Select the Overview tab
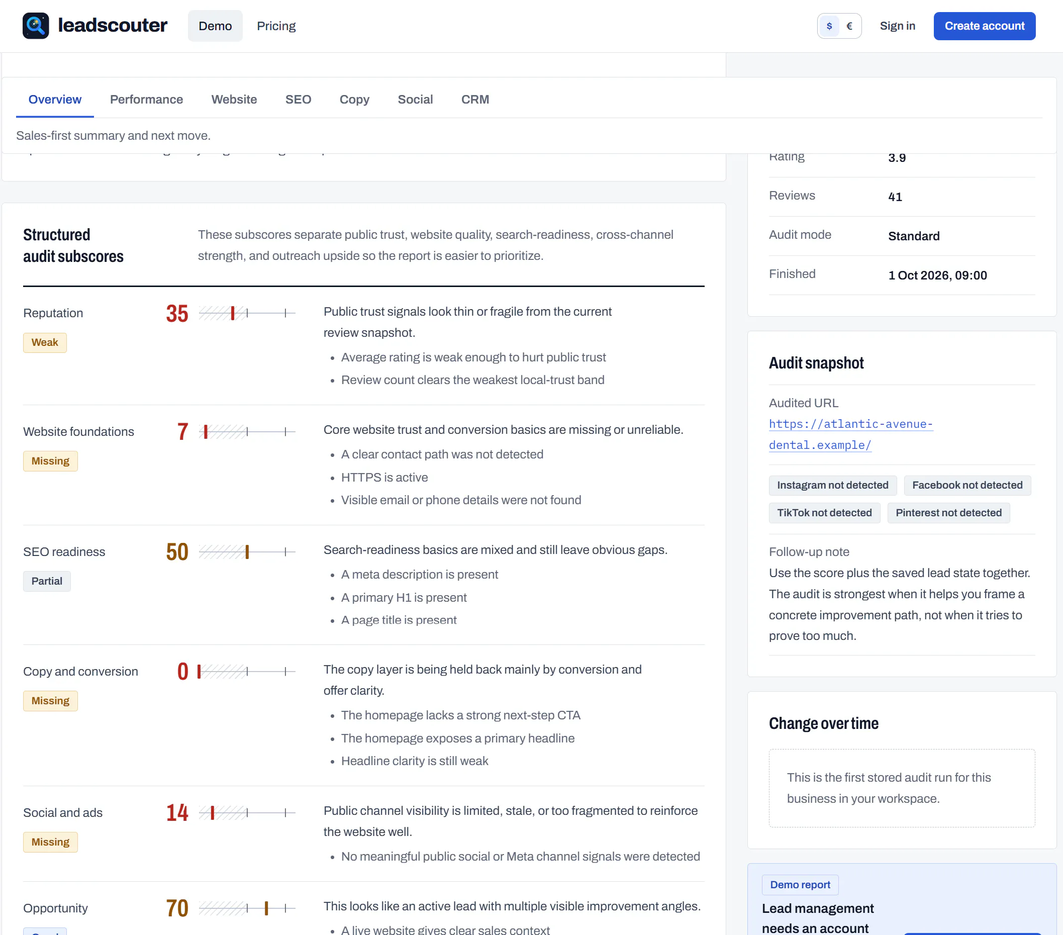 pos(55,100)
